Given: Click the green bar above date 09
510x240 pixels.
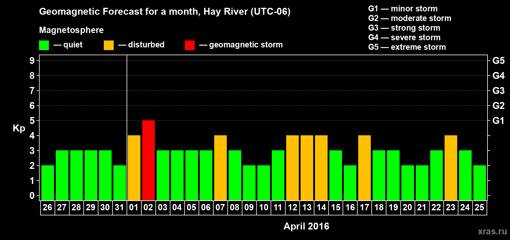Looking at the screenshot, I should pyautogui.click(x=249, y=183).
